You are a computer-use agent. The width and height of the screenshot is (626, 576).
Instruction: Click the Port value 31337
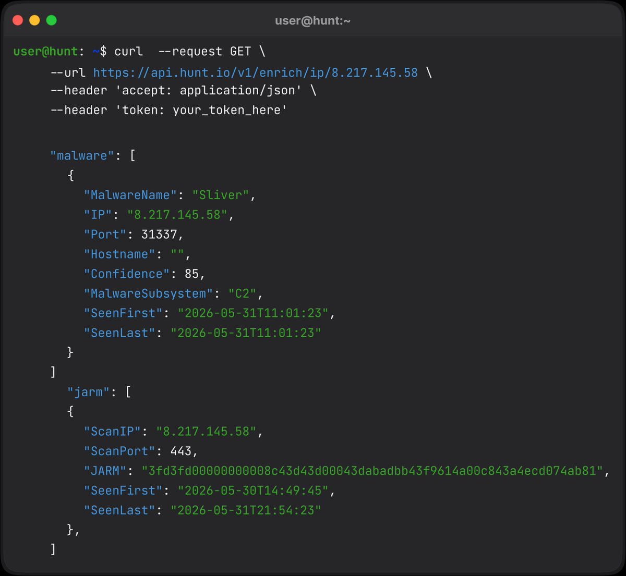tap(159, 235)
